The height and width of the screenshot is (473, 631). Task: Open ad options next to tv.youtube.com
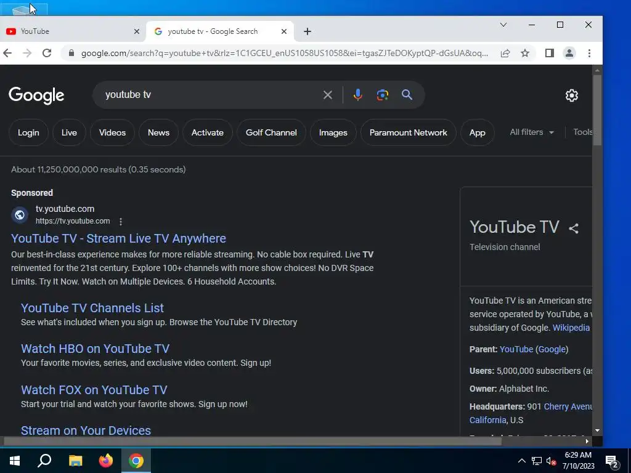tap(121, 221)
